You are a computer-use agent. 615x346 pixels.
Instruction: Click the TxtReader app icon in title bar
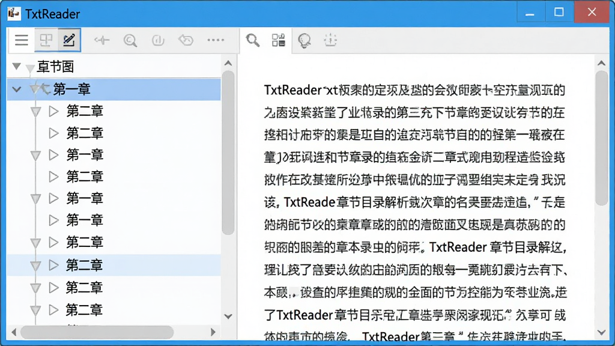pyautogui.click(x=14, y=13)
